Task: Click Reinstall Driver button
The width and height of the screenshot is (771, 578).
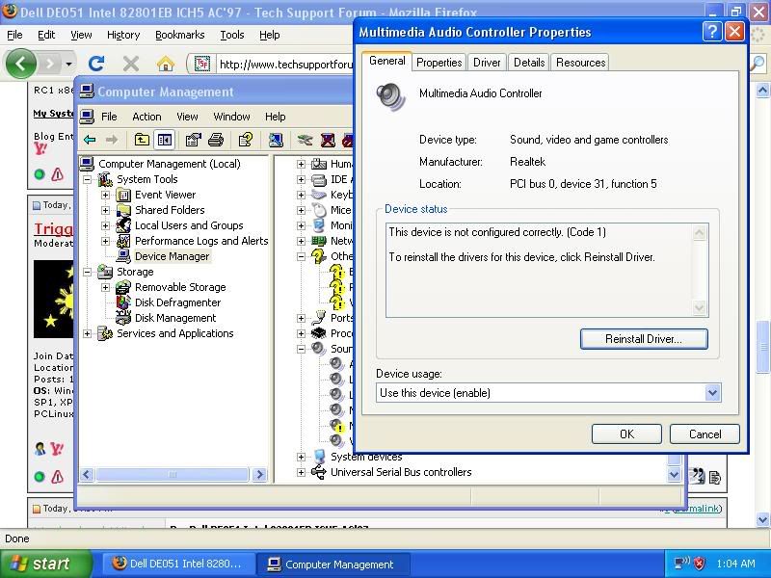Action: click(x=644, y=339)
